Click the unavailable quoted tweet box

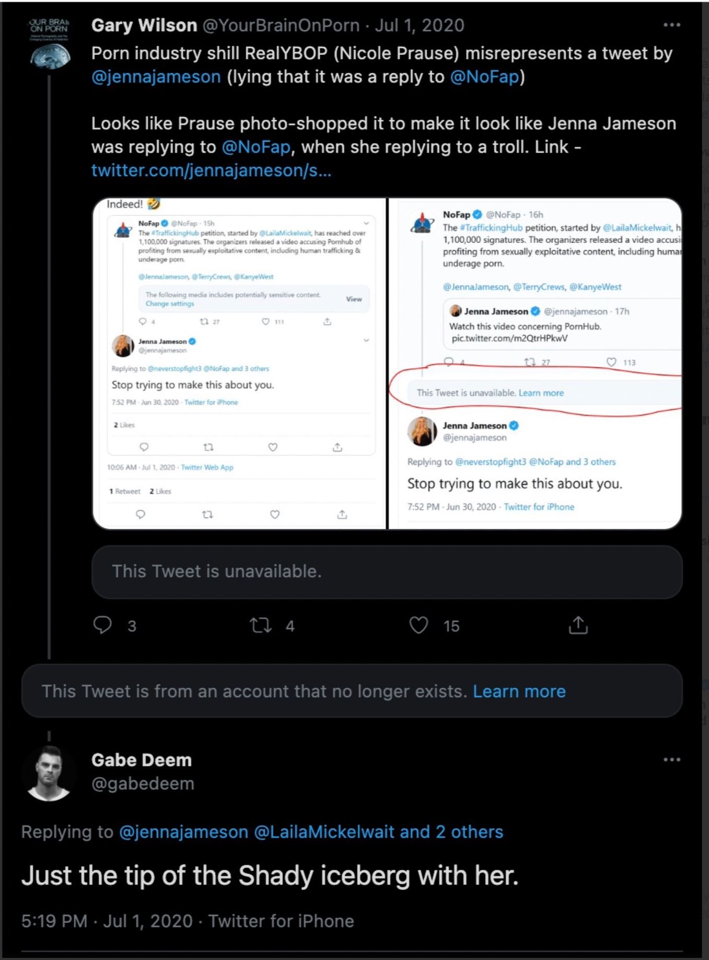coord(387,572)
